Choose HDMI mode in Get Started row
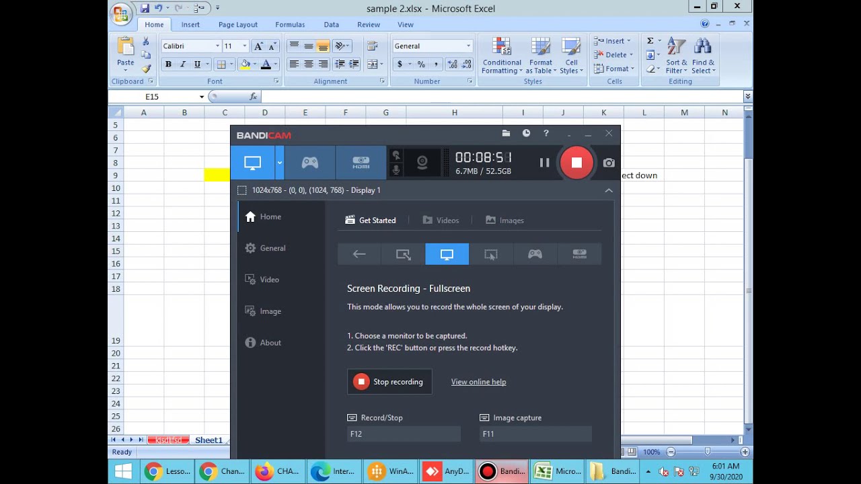861x484 pixels. pos(579,254)
